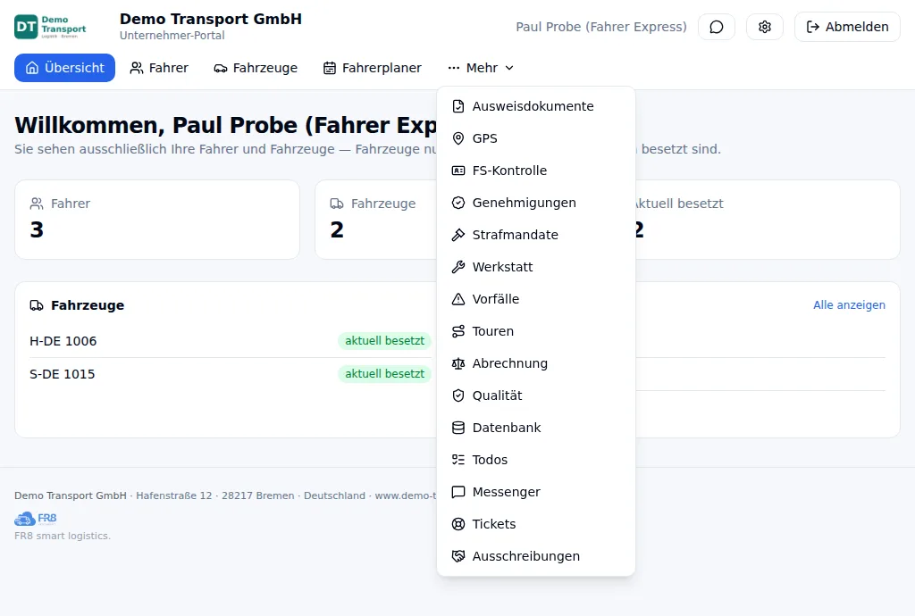Open settings via the gear icon
The image size is (915, 616).
(765, 27)
